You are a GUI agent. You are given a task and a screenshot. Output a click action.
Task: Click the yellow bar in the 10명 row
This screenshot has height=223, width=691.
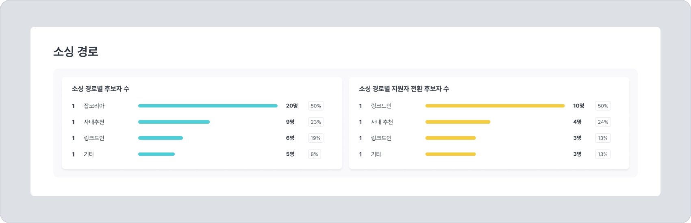495,106
